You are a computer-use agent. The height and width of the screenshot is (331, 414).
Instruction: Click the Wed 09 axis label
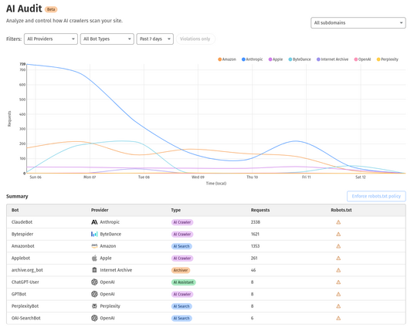(x=198, y=177)
